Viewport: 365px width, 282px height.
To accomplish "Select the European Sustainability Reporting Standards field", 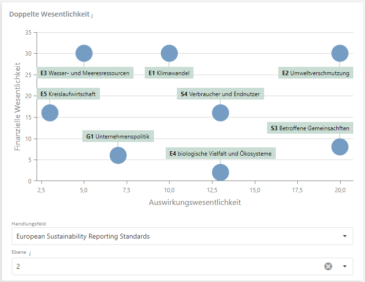I will tap(166, 236).
